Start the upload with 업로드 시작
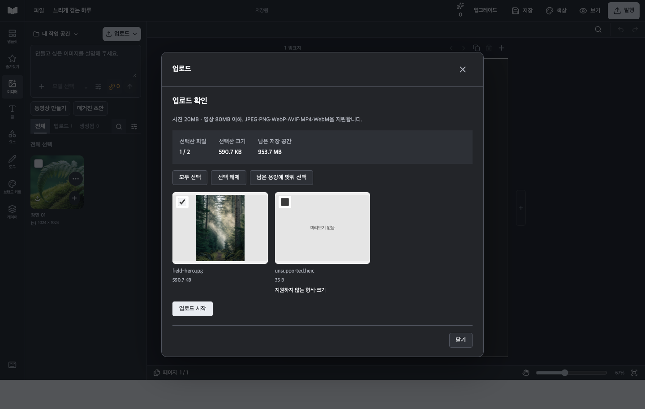The height and width of the screenshot is (409, 645). (x=193, y=309)
